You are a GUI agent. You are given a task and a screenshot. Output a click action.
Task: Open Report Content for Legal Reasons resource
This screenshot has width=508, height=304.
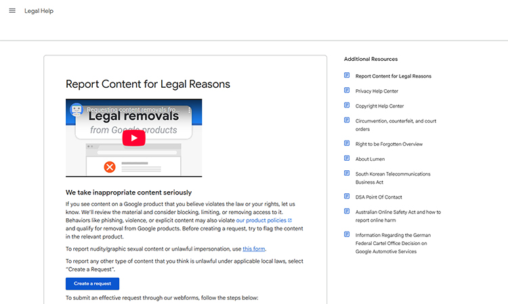click(394, 76)
